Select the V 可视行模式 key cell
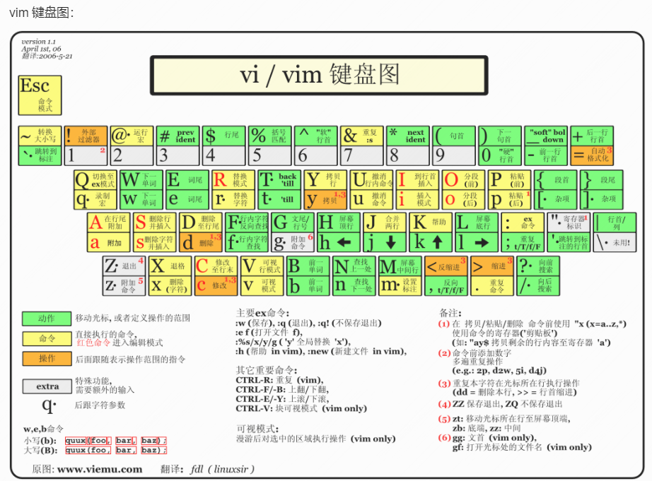This screenshot has height=481, width=652. click(262, 266)
